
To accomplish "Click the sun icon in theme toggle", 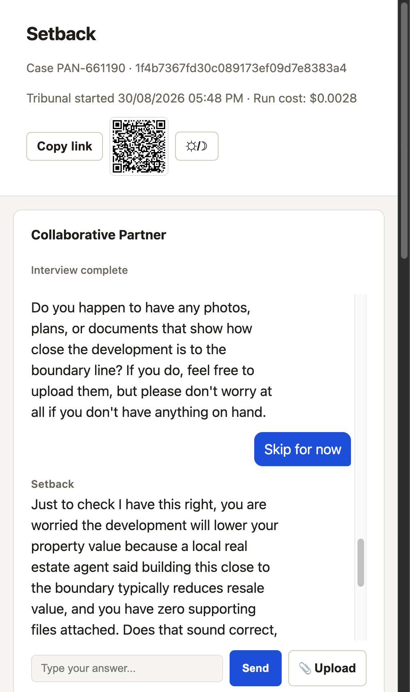I will click(191, 146).
